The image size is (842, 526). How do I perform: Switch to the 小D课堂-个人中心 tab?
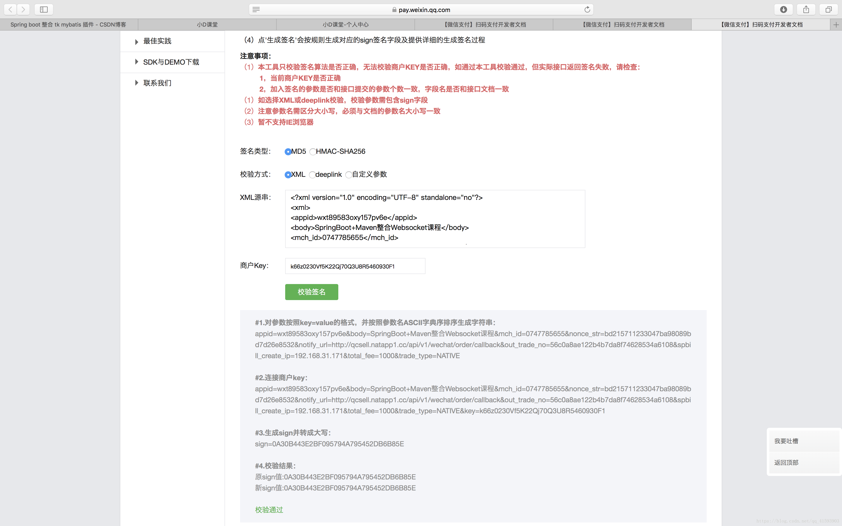[x=345, y=24]
